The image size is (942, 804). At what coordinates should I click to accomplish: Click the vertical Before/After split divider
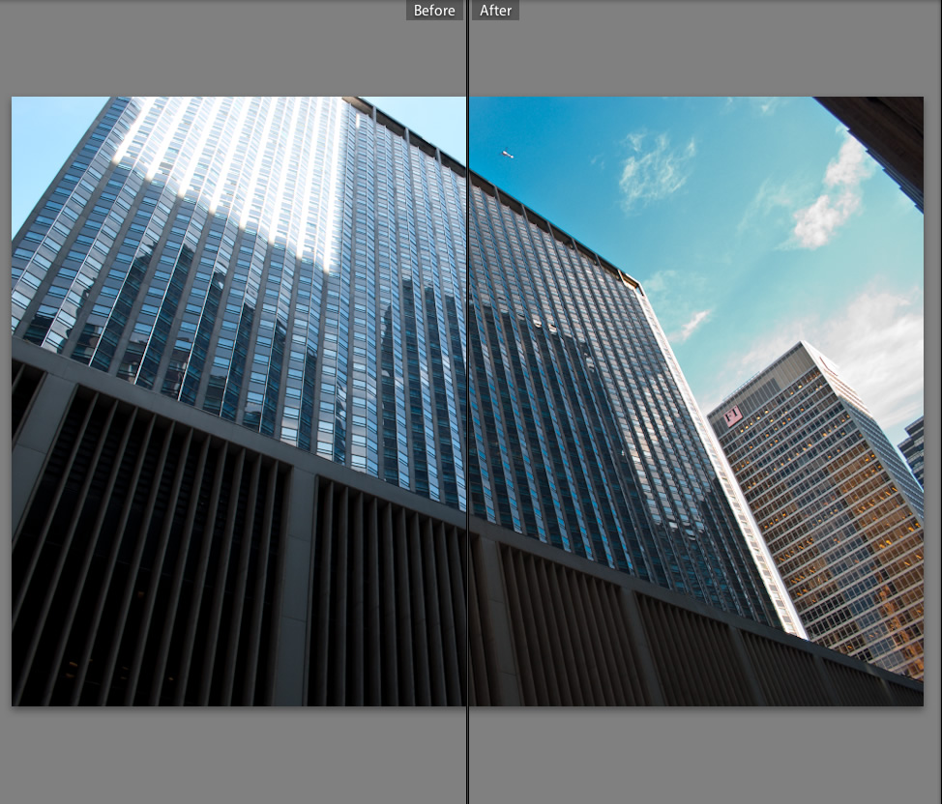tap(468, 387)
